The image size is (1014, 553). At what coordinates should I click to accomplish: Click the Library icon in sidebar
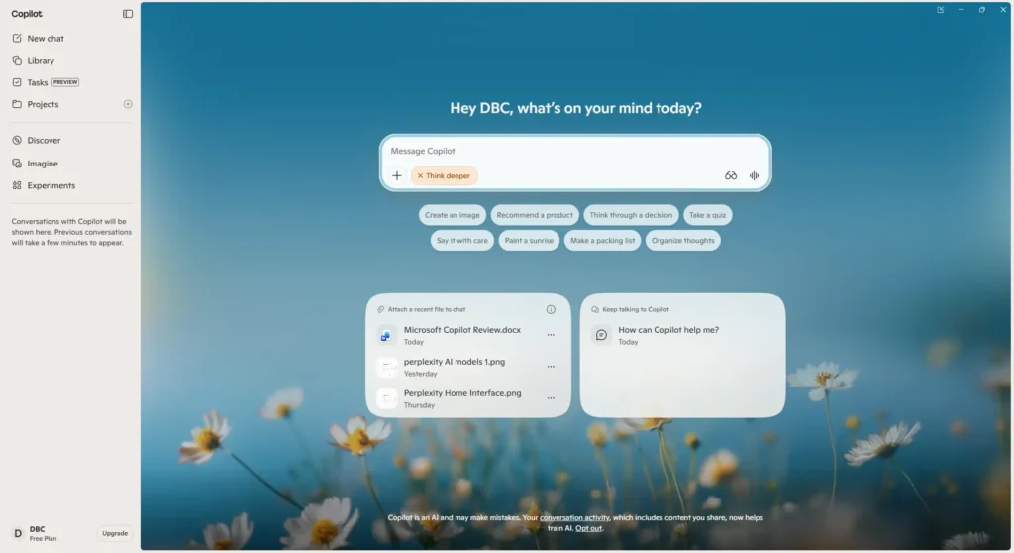(17, 60)
